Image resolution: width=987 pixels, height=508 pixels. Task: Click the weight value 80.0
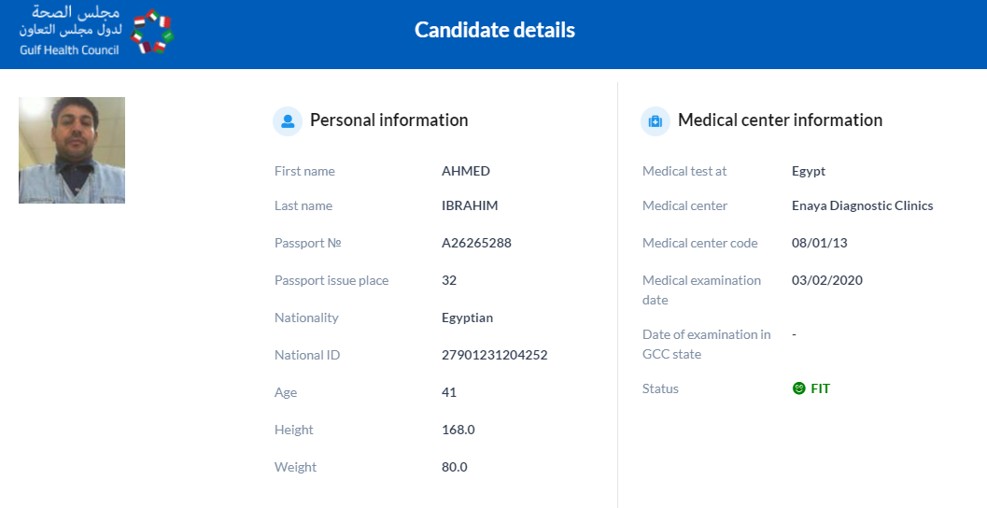coord(455,467)
